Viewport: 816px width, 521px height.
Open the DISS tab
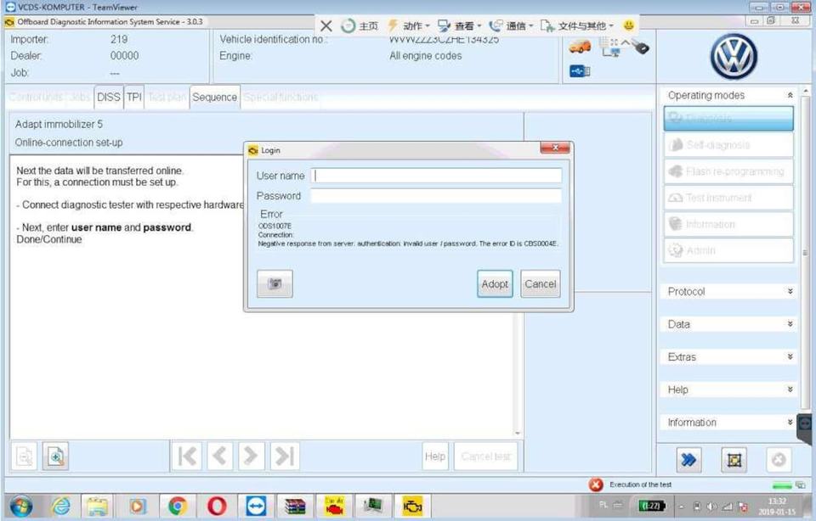coord(108,97)
